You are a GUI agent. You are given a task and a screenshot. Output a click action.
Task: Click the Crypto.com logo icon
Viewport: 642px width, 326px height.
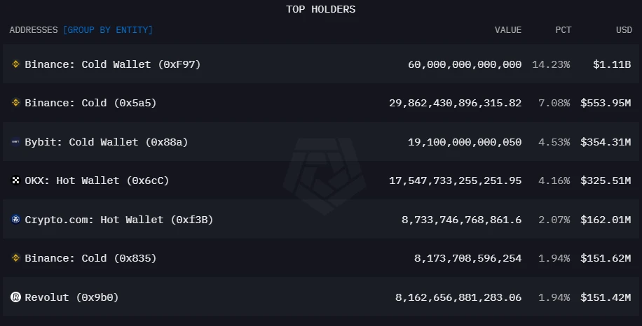[x=15, y=220]
